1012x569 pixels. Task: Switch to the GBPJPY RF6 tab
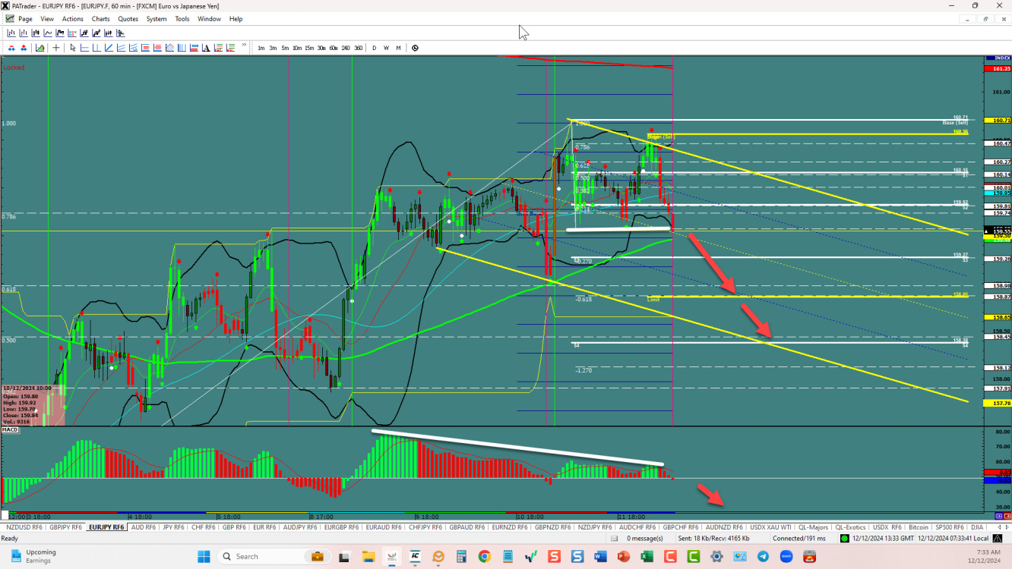point(66,527)
